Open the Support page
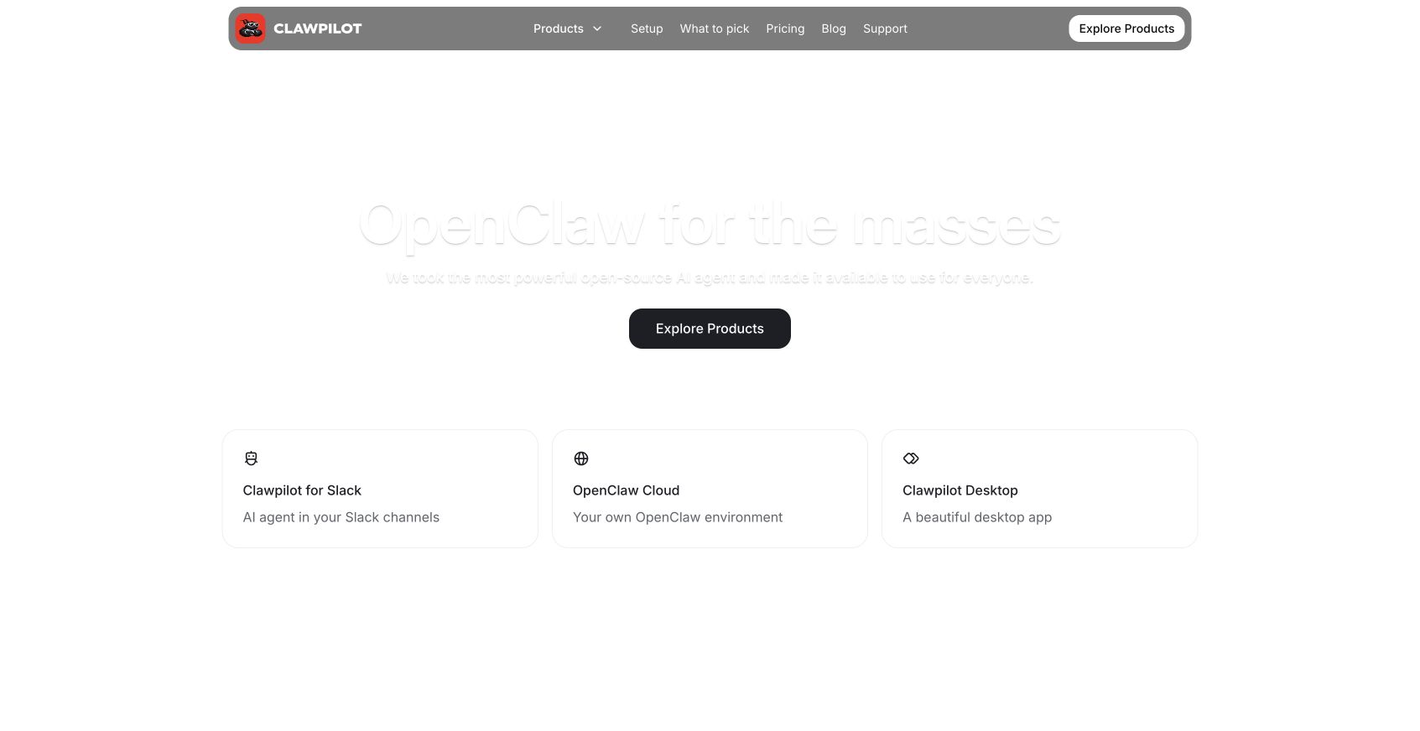1420x731 pixels. (885, 29)
